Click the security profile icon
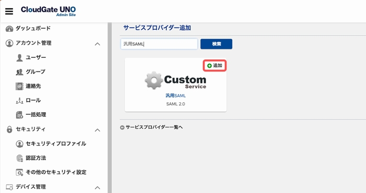This screenshot has height=193, width=366. tap(20, 144)
